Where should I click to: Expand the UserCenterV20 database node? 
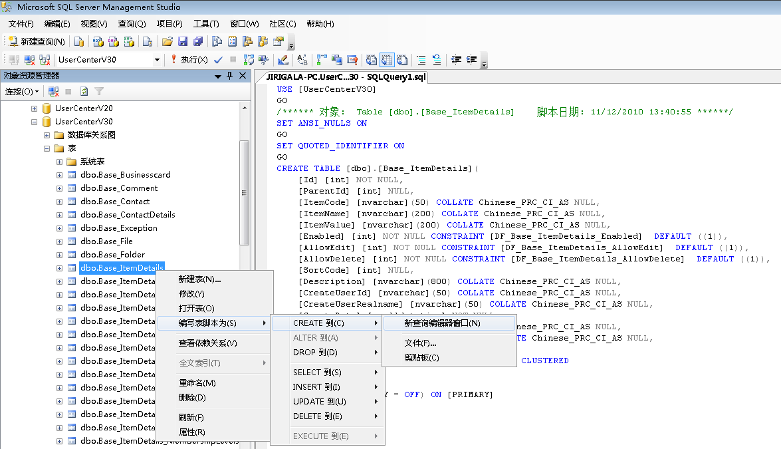pos(34,108)
